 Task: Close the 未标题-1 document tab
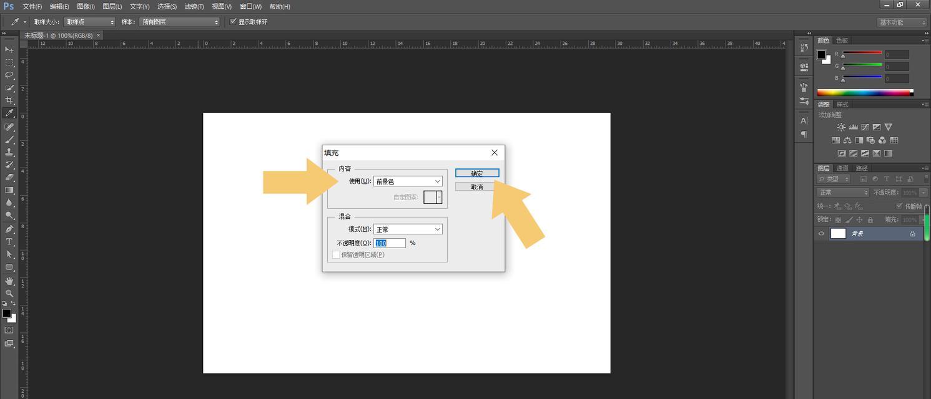tap(98, 36)
